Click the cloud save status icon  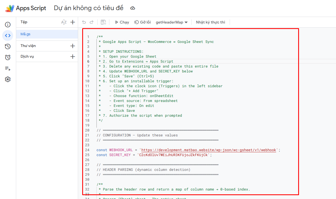coord(133,8)
